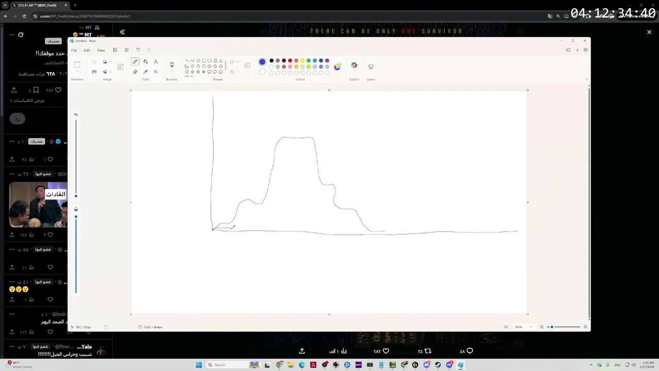The height and width of the screenshot is (371, 659).
Task: Like the post showing ٢٨٢ under the photo
Action: tap(386, 351)
